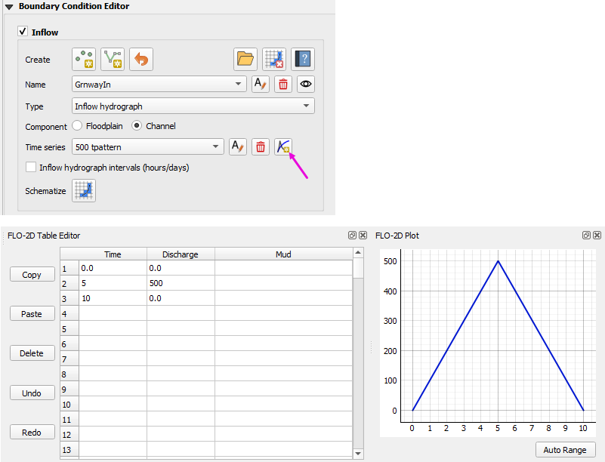This screenshot has width=605, height=462.
Task: Toggle the eye icon beside Name
Action: click(305, 84)
